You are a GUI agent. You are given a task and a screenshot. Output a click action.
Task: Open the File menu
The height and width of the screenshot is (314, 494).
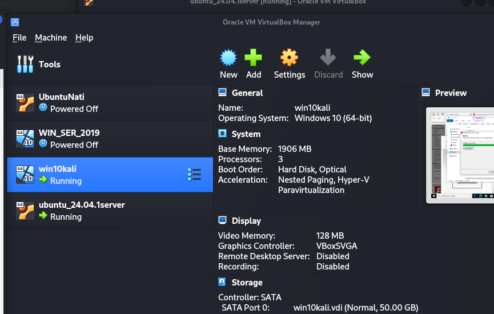(19, 38)
